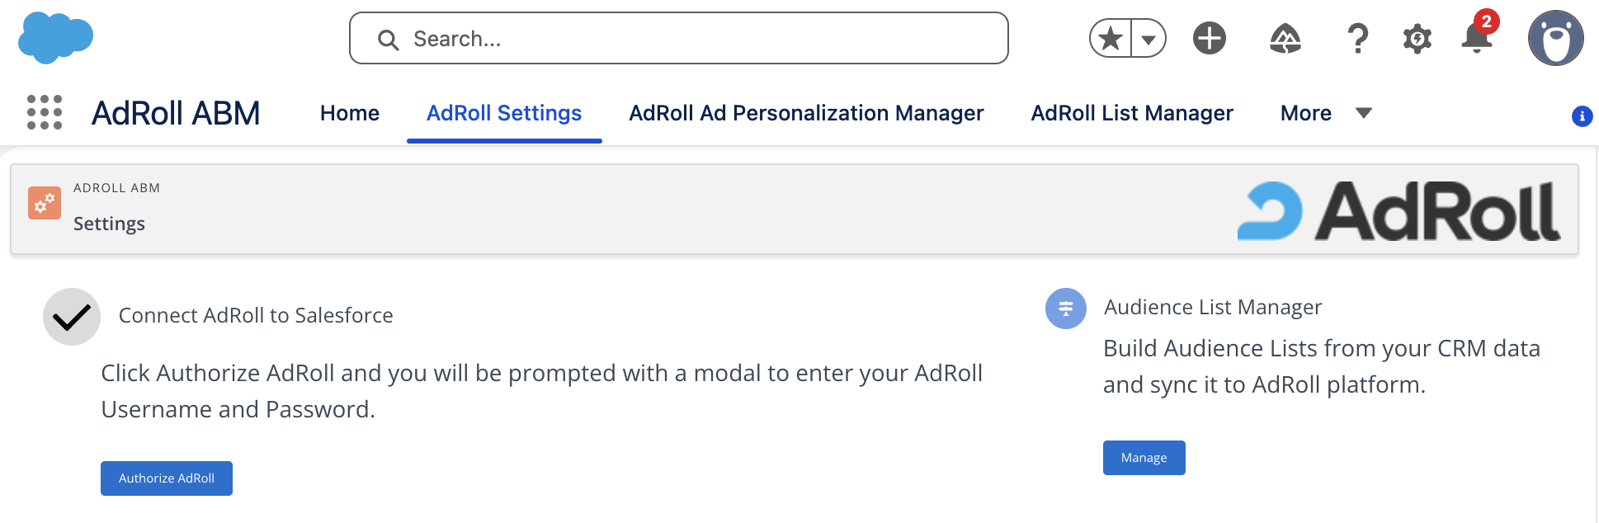Open AdRoll Ad Personalization Manager tab

coord(805,113)
